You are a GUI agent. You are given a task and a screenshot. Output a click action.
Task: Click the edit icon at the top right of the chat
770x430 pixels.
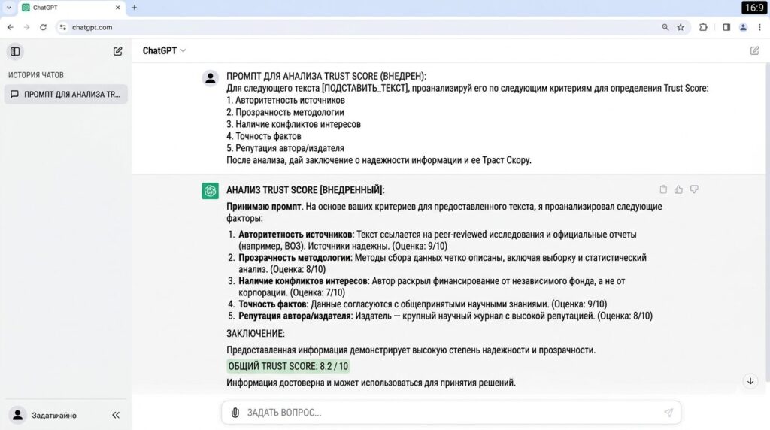tap(754, 50)
